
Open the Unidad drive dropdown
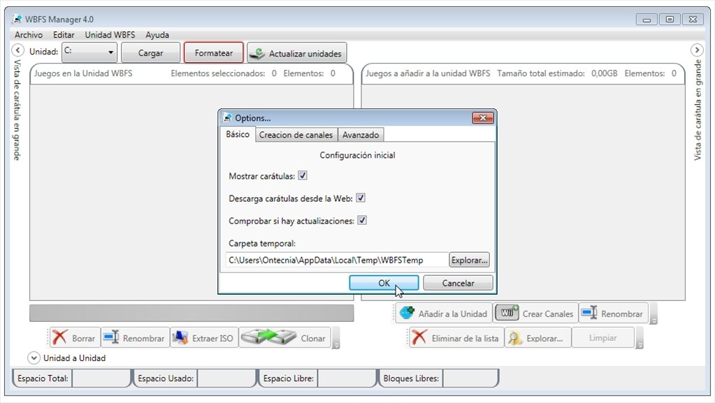(90, 52)
